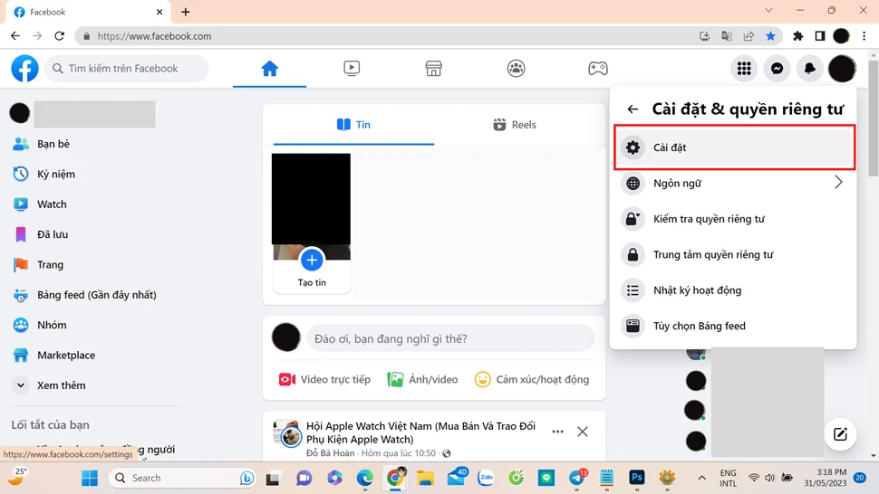Go to the Home feed tab icon
Screen dimensions: 879x494
coord(270,68)
